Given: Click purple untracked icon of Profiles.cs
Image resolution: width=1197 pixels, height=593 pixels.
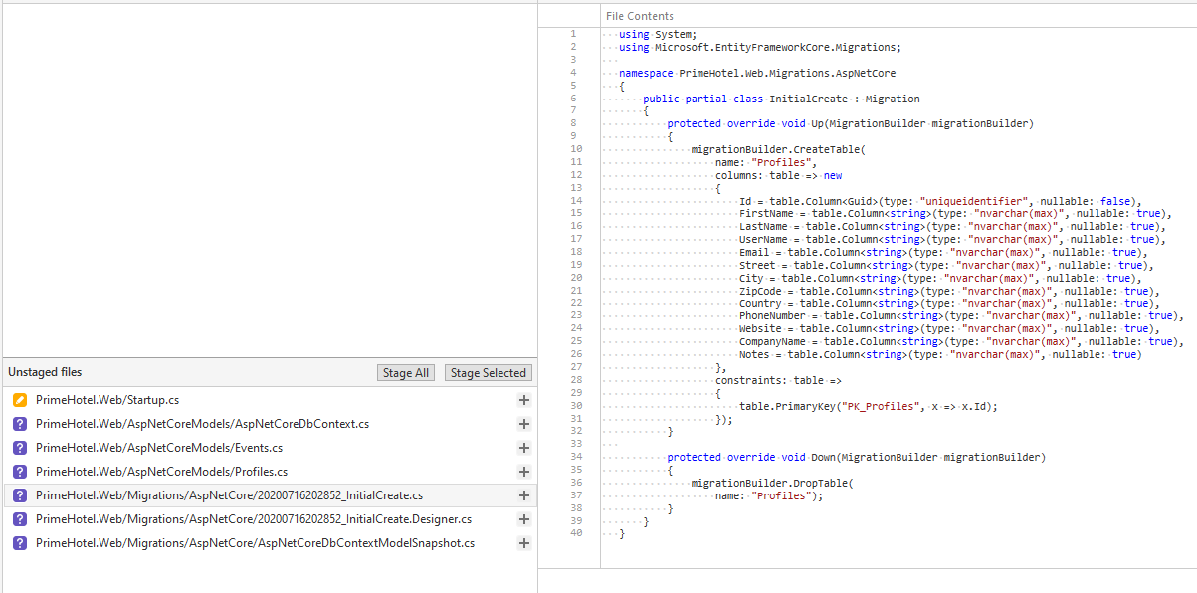Looking at the screenshot, I should click(20, 472).
